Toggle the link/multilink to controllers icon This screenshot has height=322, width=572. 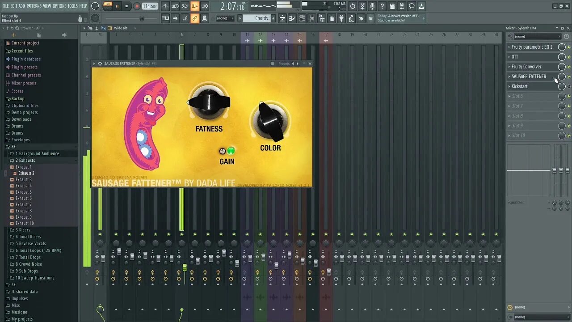click(x=194, y=18)
